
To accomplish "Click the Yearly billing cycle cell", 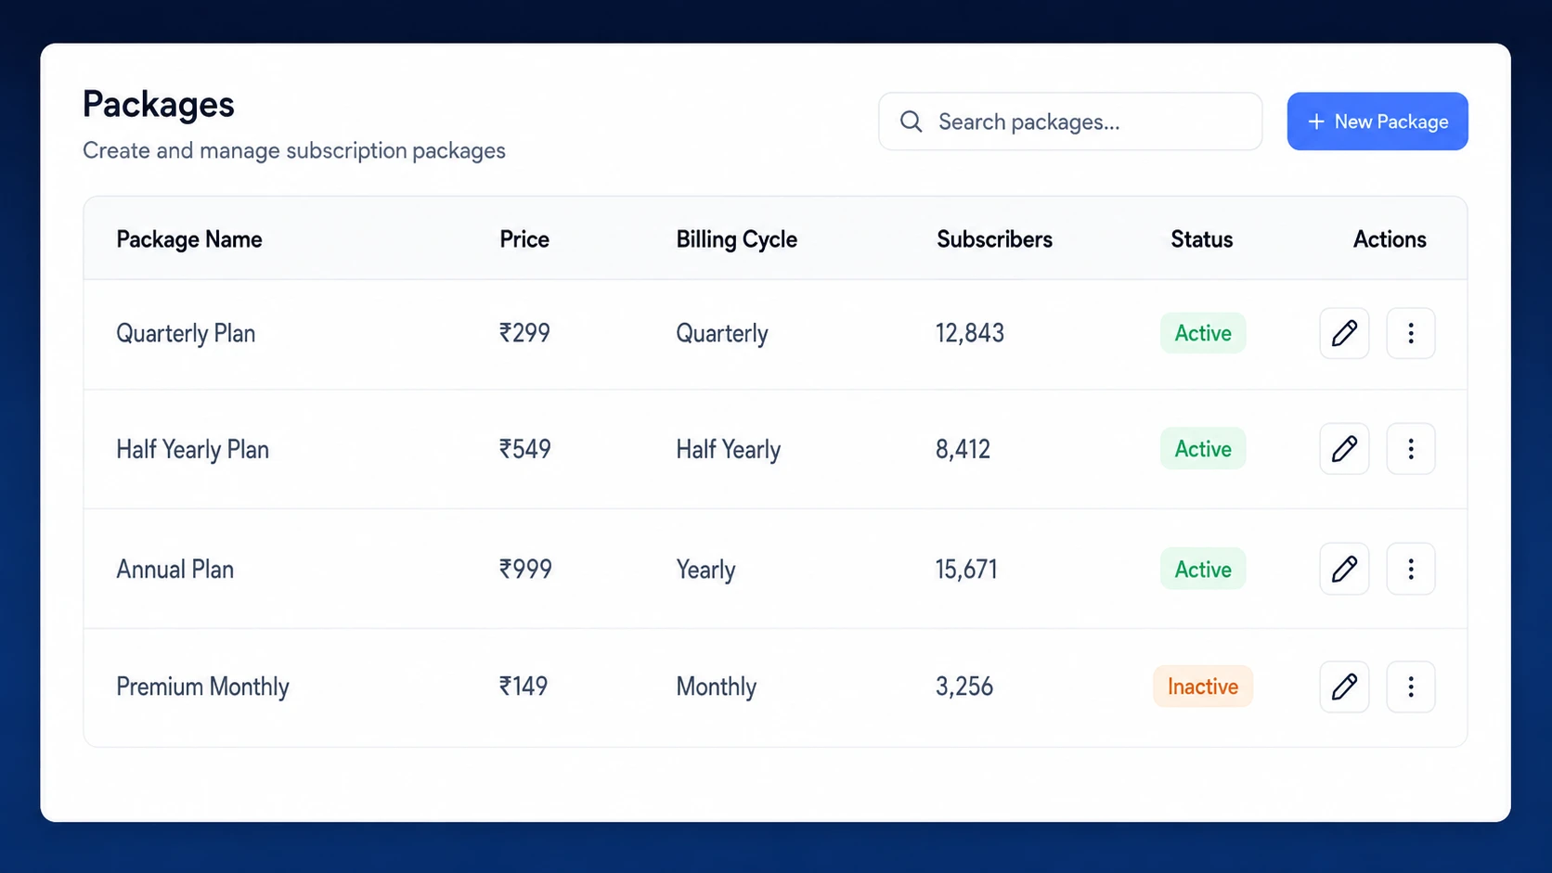I will click(705, 570).
